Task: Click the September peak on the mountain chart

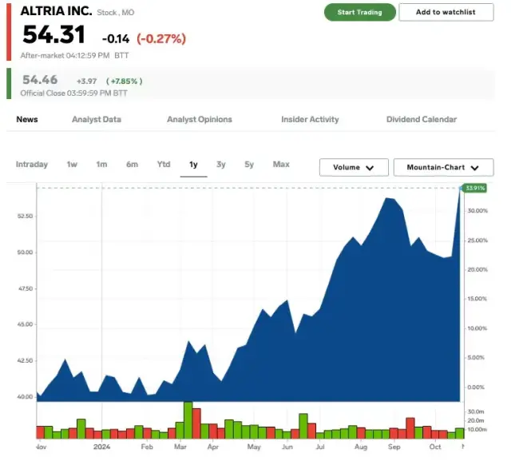Action: coord(387,199)
